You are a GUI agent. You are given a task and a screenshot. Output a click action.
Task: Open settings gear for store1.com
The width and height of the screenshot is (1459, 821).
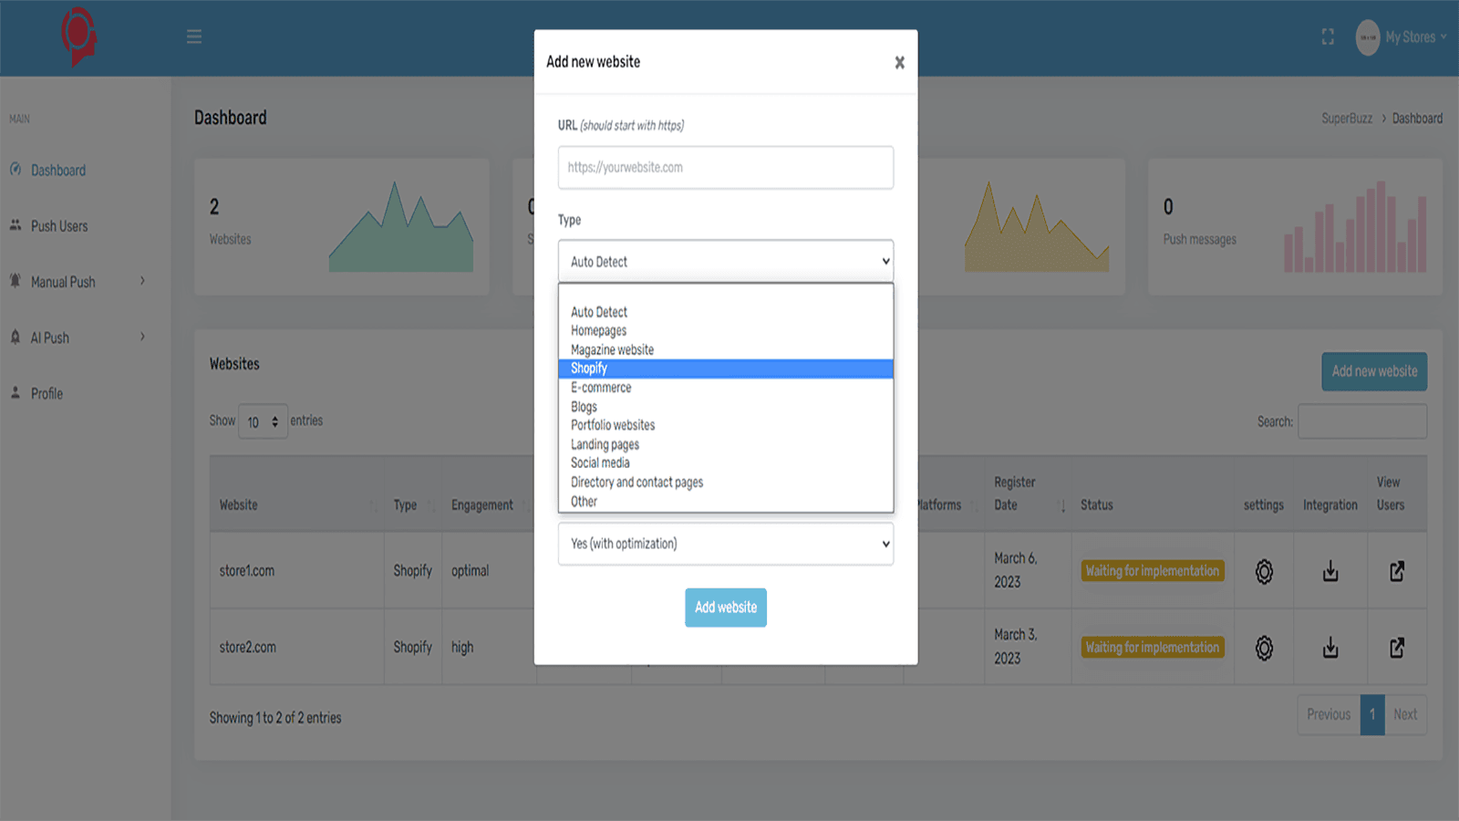click(x=1264, y=572)
